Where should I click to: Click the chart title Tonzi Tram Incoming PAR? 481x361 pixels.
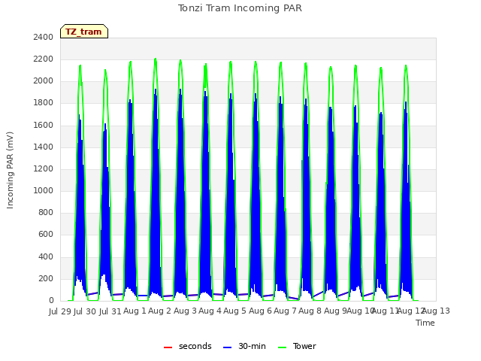click(240, 8)
